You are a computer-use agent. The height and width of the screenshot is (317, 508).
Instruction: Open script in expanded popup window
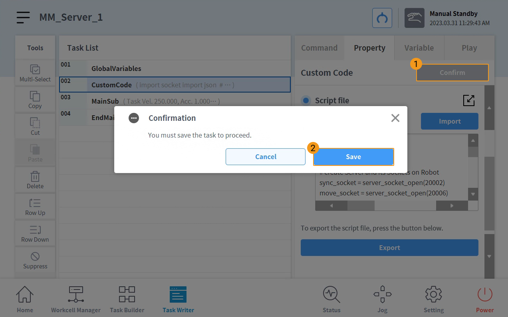pos(469,100)
